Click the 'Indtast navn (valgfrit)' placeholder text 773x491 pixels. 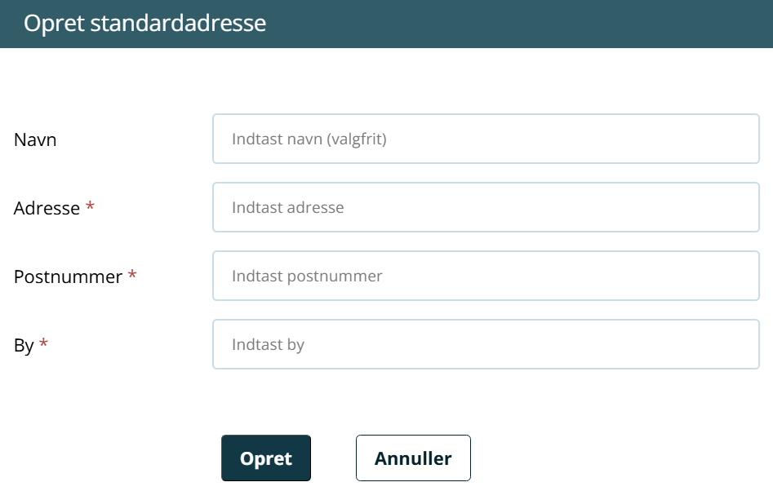(309, 139)
